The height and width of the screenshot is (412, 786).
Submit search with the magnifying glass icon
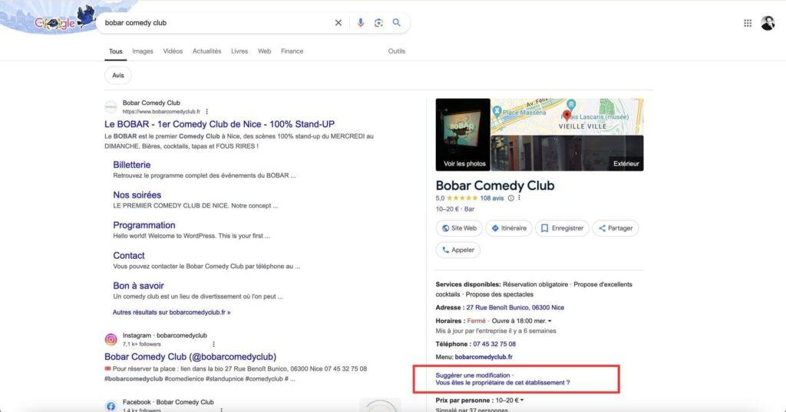(397, 22)
